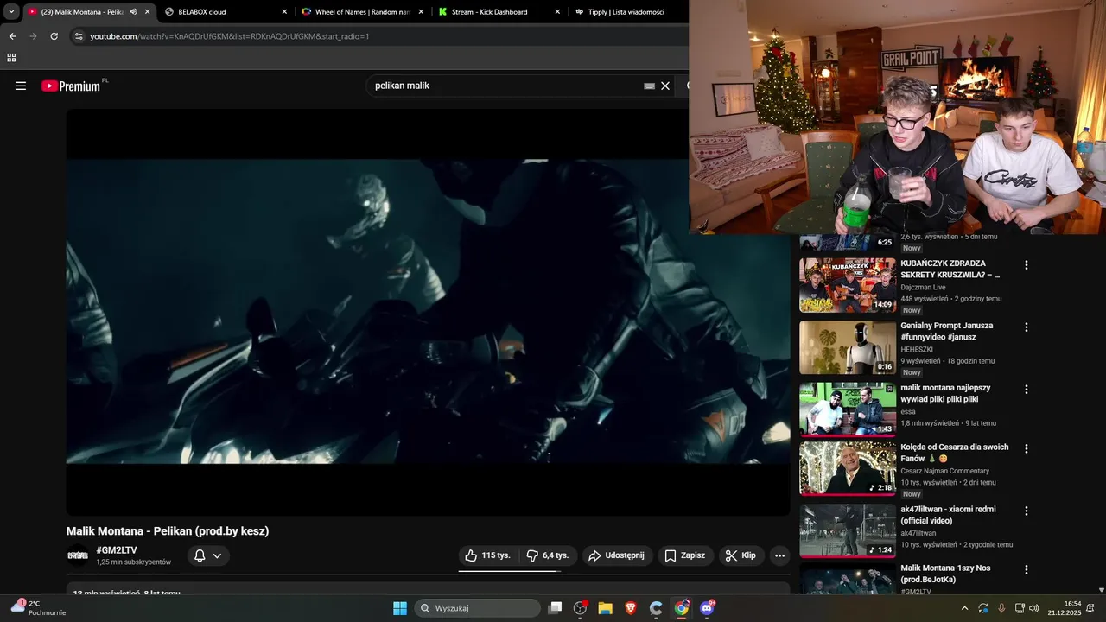1106x622 pixels.
Task: Like the video (115 tys.)
Action: pyautogui.click(x=487, y=555)
